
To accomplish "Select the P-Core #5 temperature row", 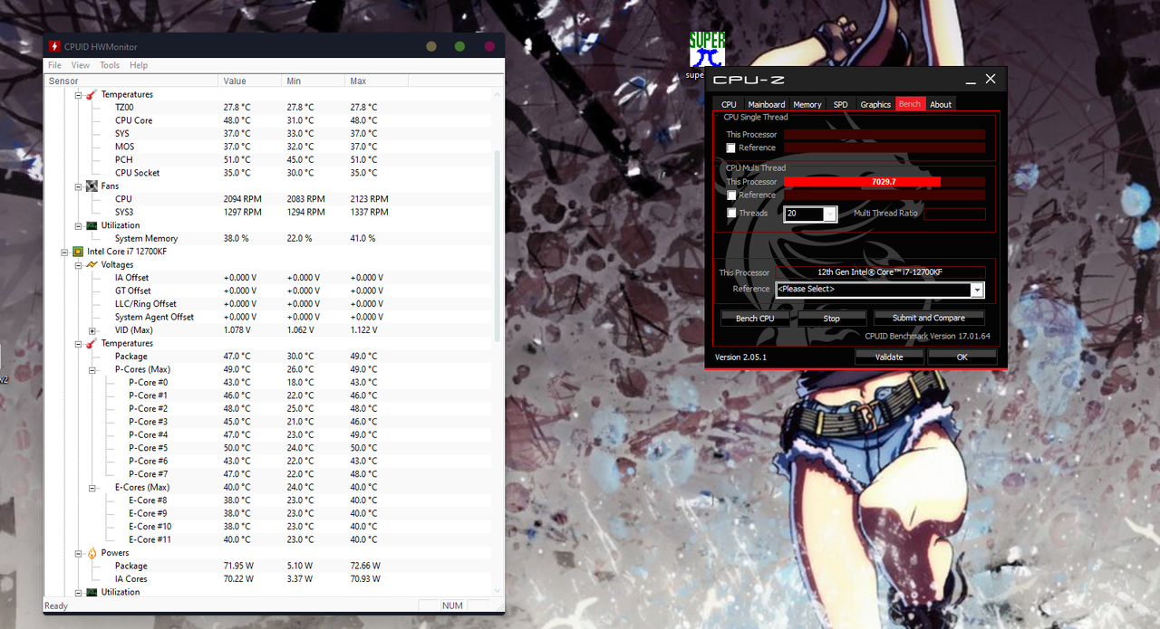I will pyautogui.click(x=268, y=448).
